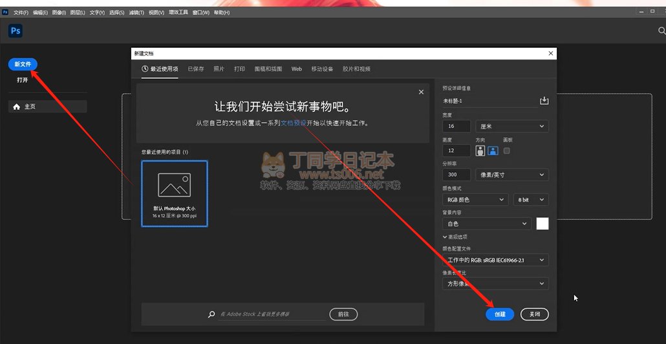666x344 pixels.
Task: Select 主页 in the left sidebar
Action: 48,107
